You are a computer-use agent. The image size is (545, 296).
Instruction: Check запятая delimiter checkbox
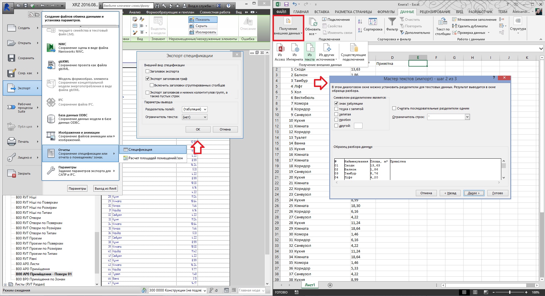click(336, 114)
